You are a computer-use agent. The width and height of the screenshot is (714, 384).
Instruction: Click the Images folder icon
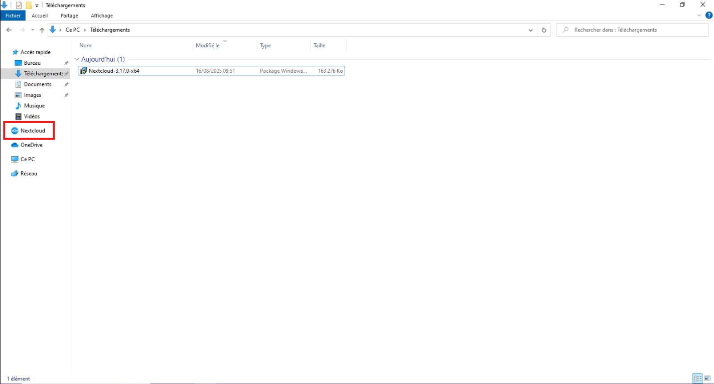click(19, 95)
